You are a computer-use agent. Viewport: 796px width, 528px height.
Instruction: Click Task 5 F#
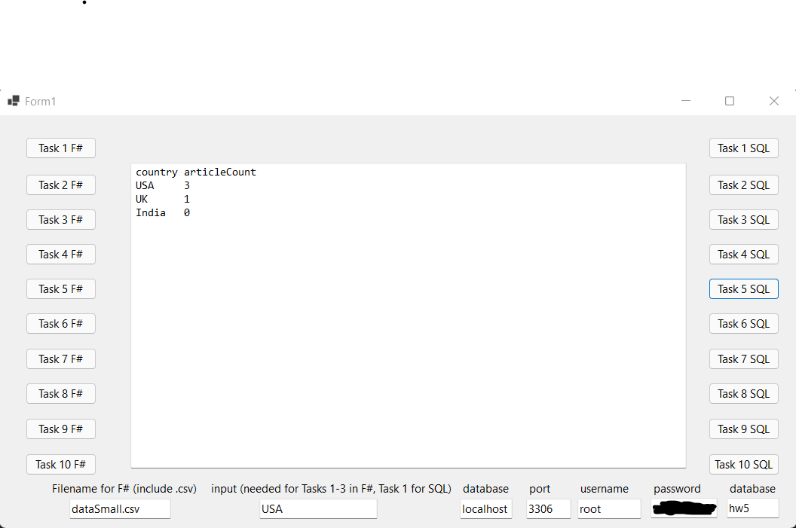point(61,288)
